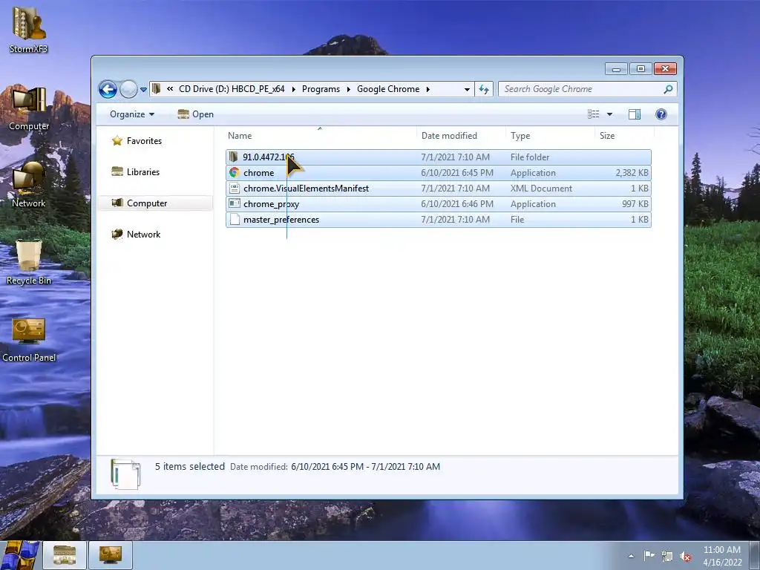Viewport: 760px width, 570px height.
Task: Click the Explorer taskbar button
Action: click(x=65, y=555)
